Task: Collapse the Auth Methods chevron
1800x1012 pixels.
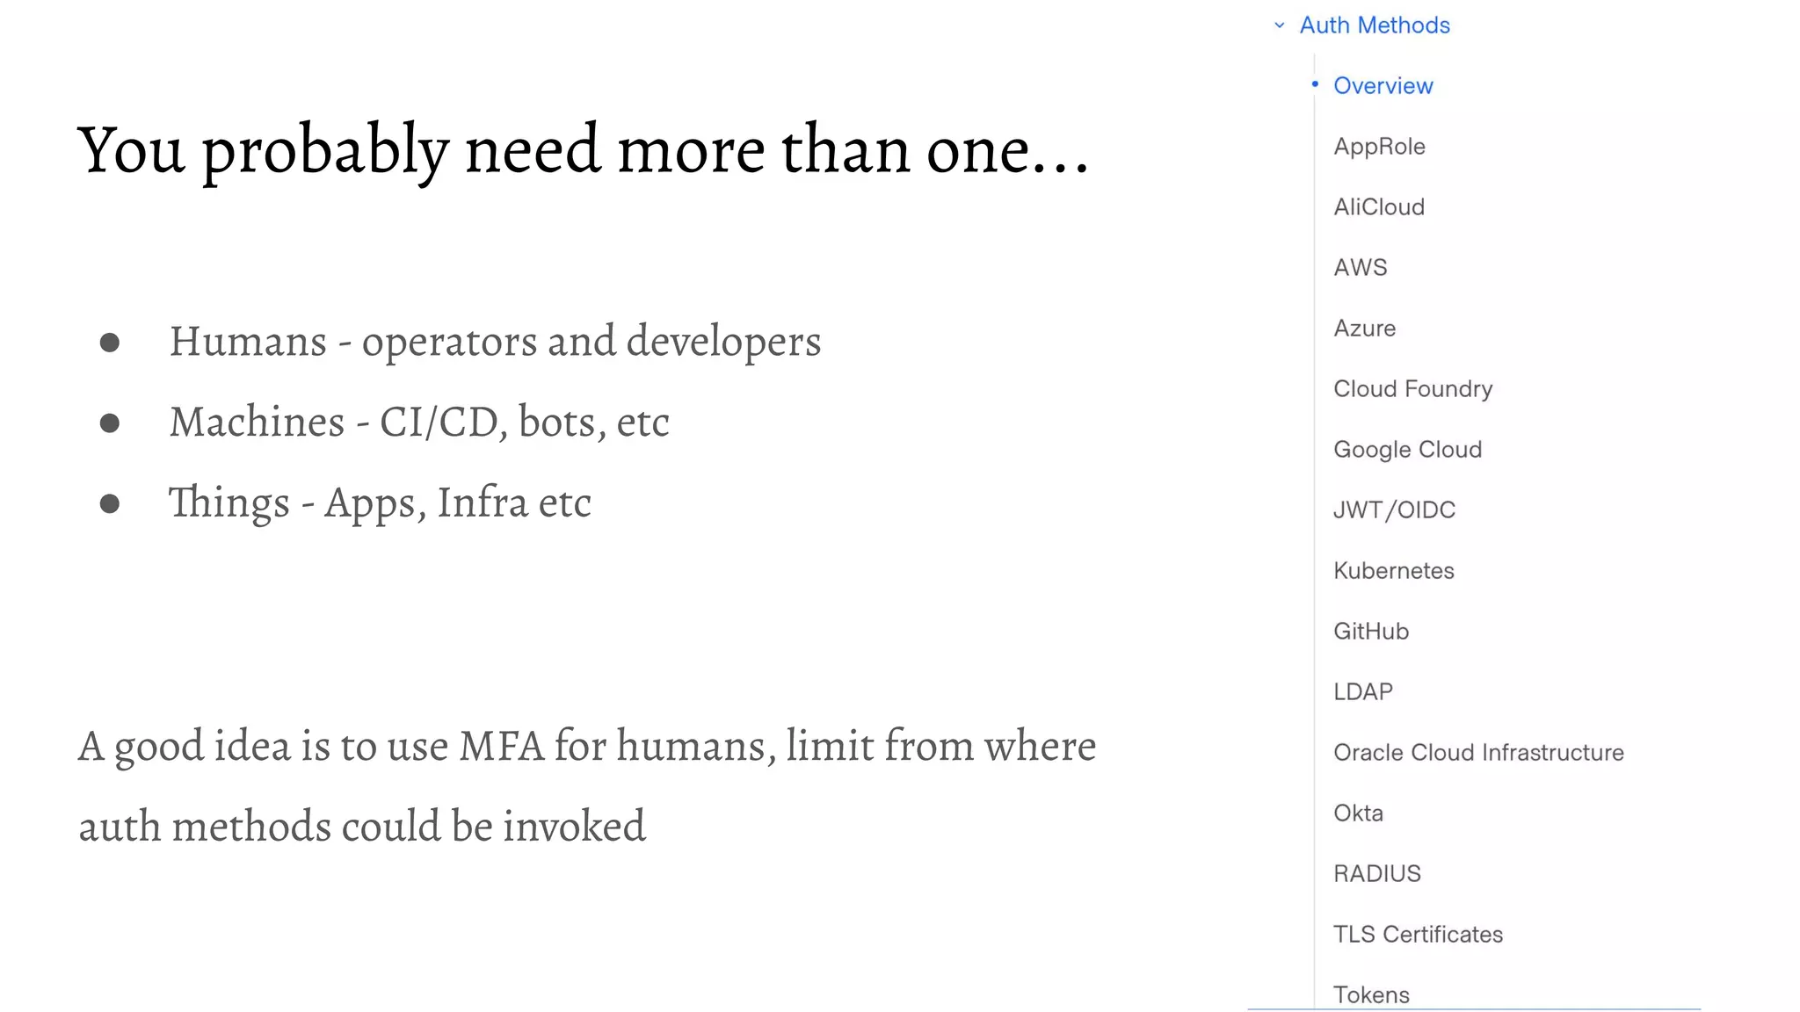Action: tap(1280, 25)
